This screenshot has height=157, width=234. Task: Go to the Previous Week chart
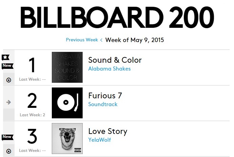point(82,40)
